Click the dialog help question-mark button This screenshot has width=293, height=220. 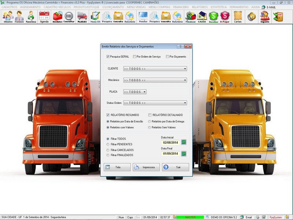pos(180,47)
